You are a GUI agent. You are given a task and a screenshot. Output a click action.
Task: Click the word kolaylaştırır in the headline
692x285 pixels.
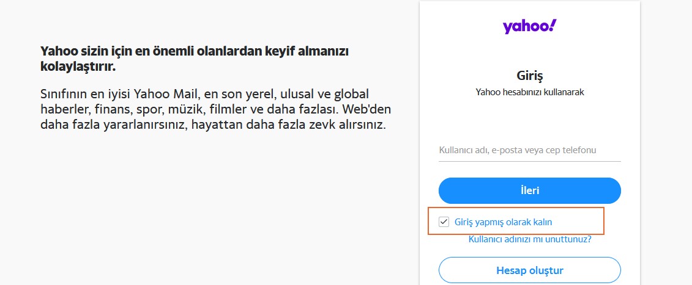coord(78,67)
